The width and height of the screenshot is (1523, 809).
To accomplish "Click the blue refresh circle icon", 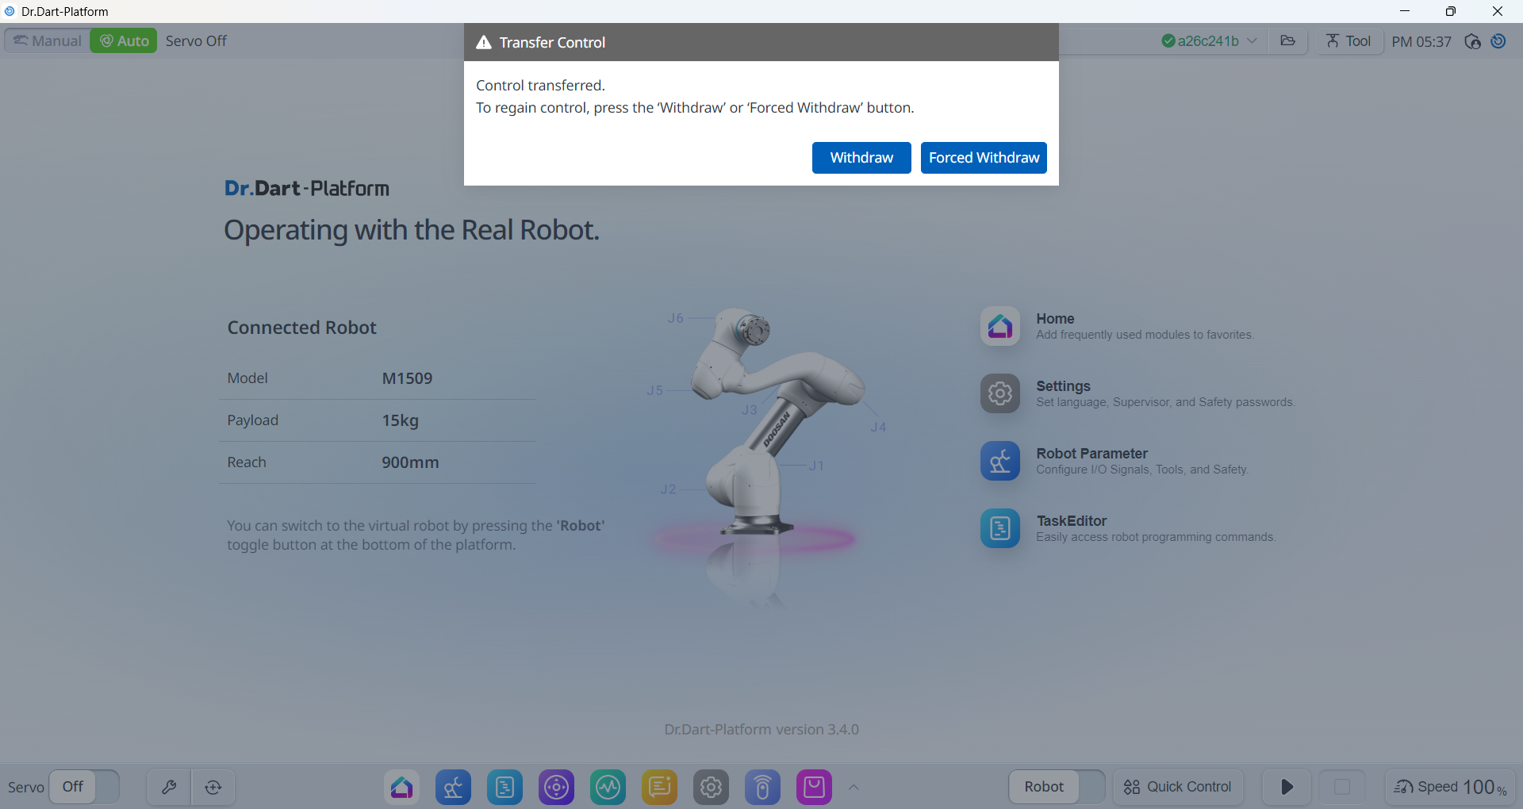I will click(x=1498, y=40).
